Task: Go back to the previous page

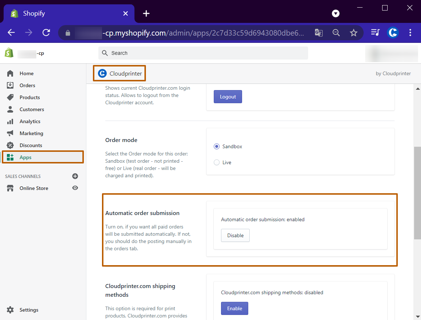Action: pos(11,33)
